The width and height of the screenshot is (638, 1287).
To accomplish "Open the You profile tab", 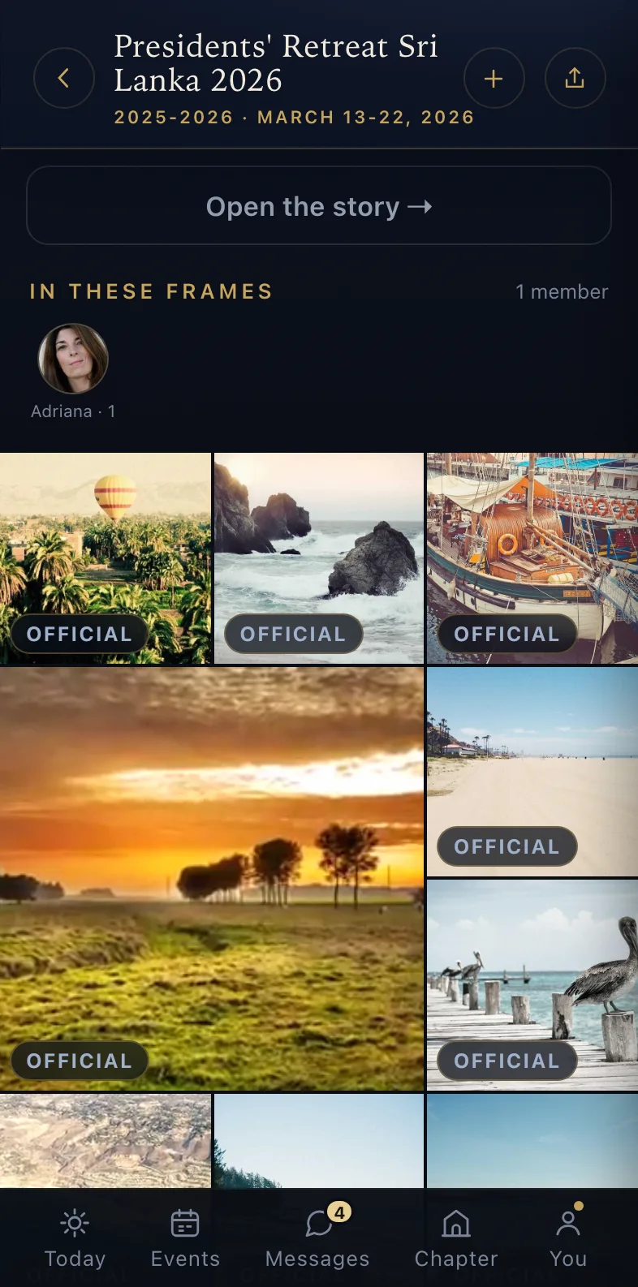I will [x=568, y=1239].
